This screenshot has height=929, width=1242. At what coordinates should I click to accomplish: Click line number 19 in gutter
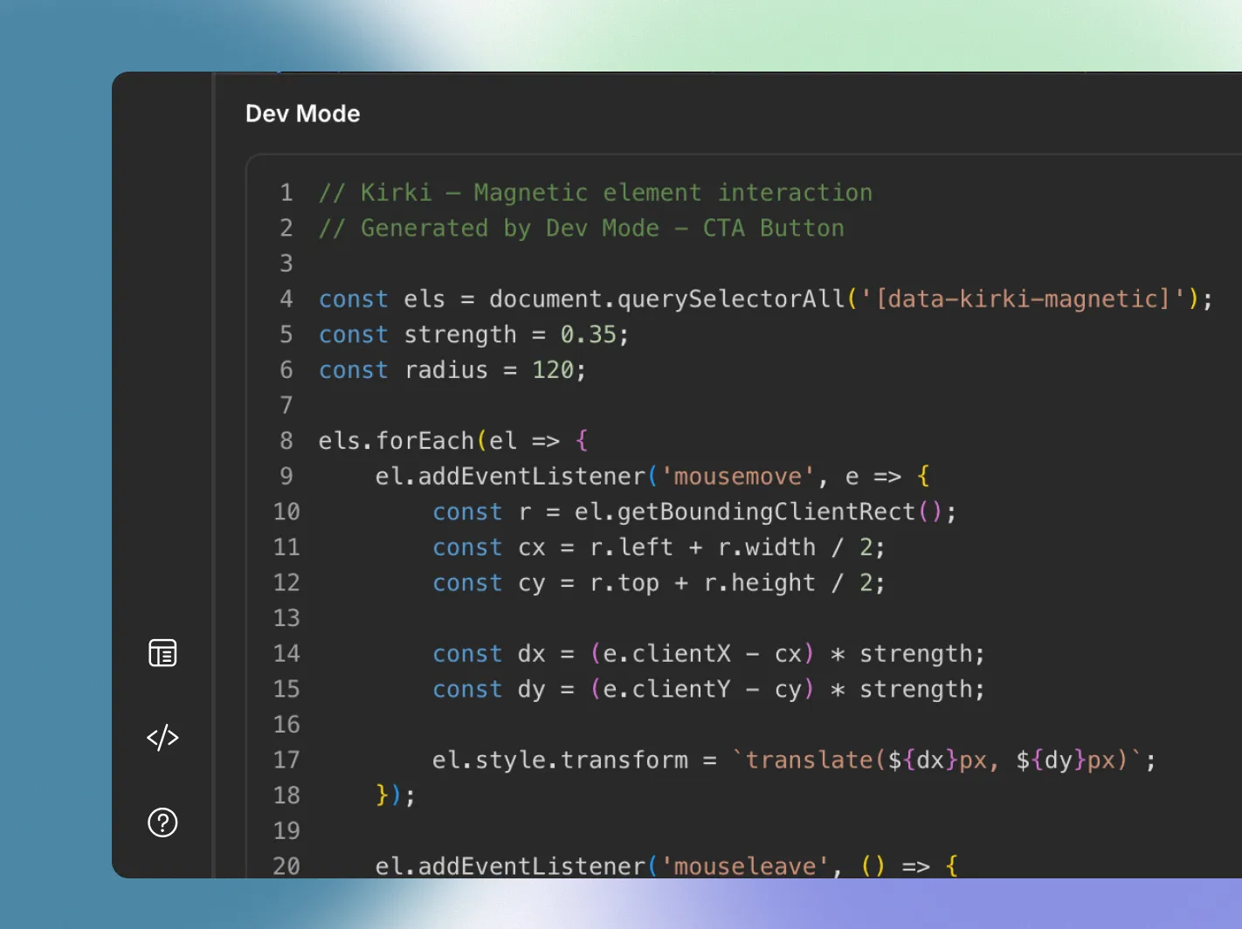286,831
